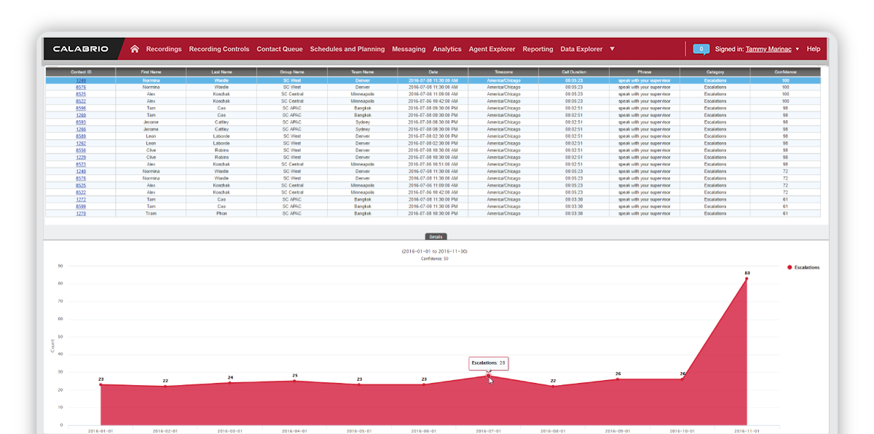
Task: Click the red Escalations legend dot
Action: pos(789,267)
